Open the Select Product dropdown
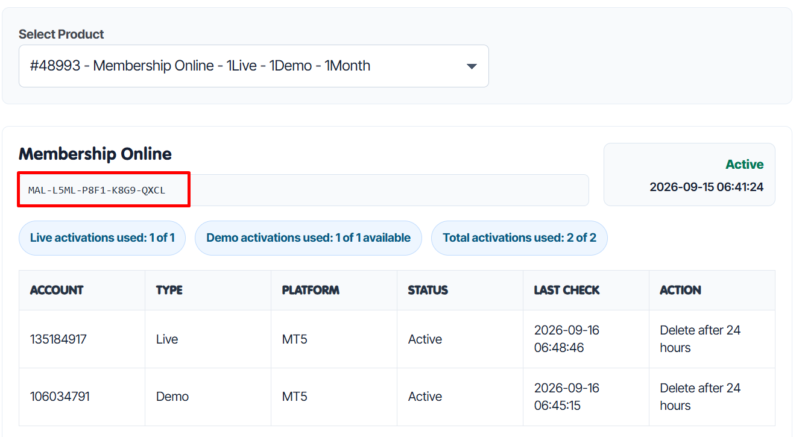This screenshot has width=802, height=437. coord(253,66)
